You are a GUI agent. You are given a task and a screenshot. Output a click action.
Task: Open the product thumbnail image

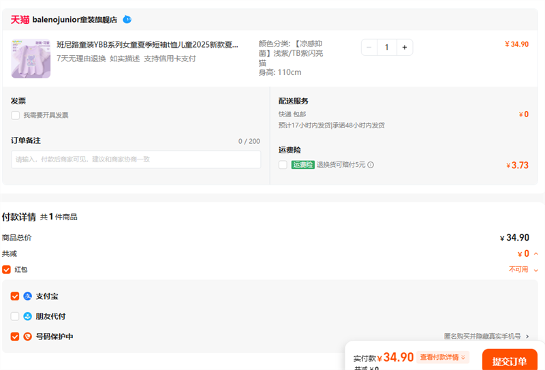[x=31, y=58]
